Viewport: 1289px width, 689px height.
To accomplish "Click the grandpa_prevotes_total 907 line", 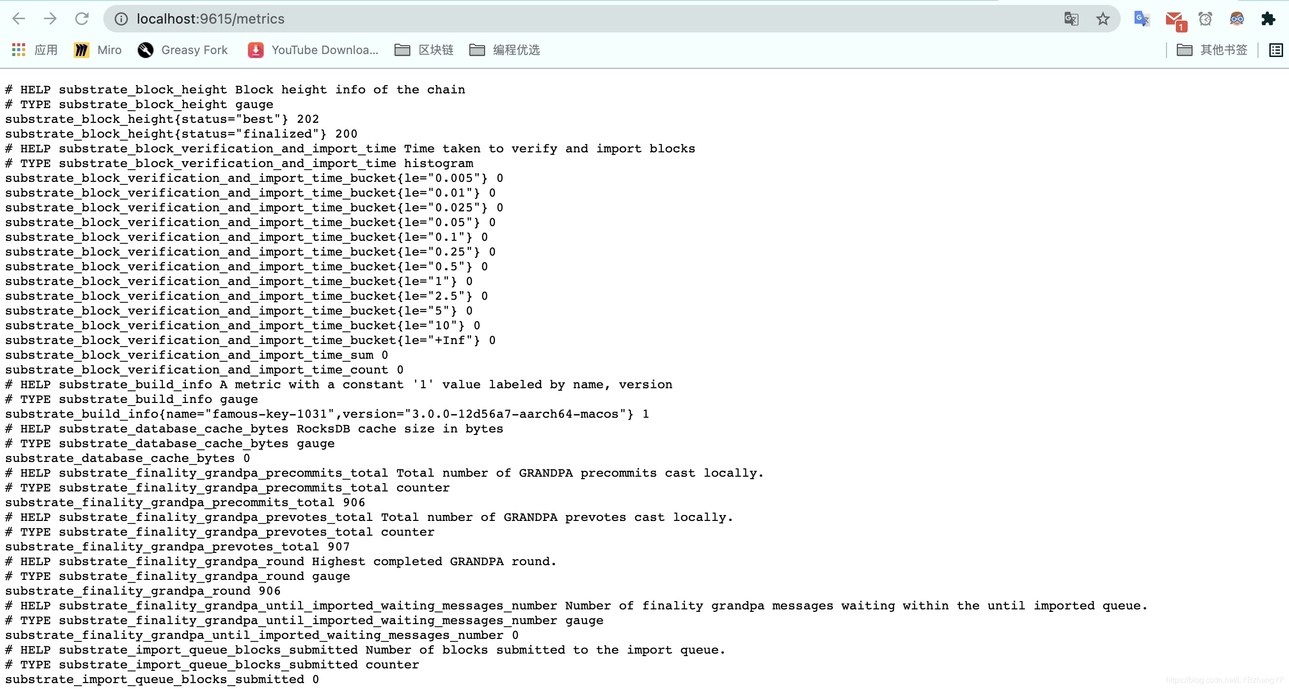I will tap(178, 547).
